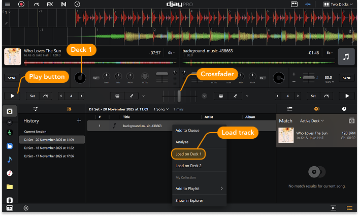The height and width of the screenshot is (216, 359).
Task: Increase deck 1 loop length with right arrow
Action: (81, 96)
